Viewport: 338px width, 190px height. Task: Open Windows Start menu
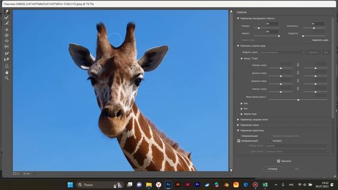(70, 185)
